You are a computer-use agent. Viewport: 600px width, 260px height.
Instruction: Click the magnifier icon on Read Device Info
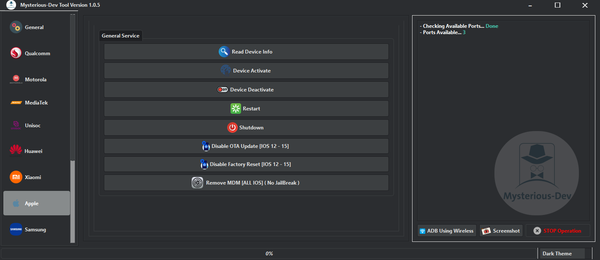point(223,51)
